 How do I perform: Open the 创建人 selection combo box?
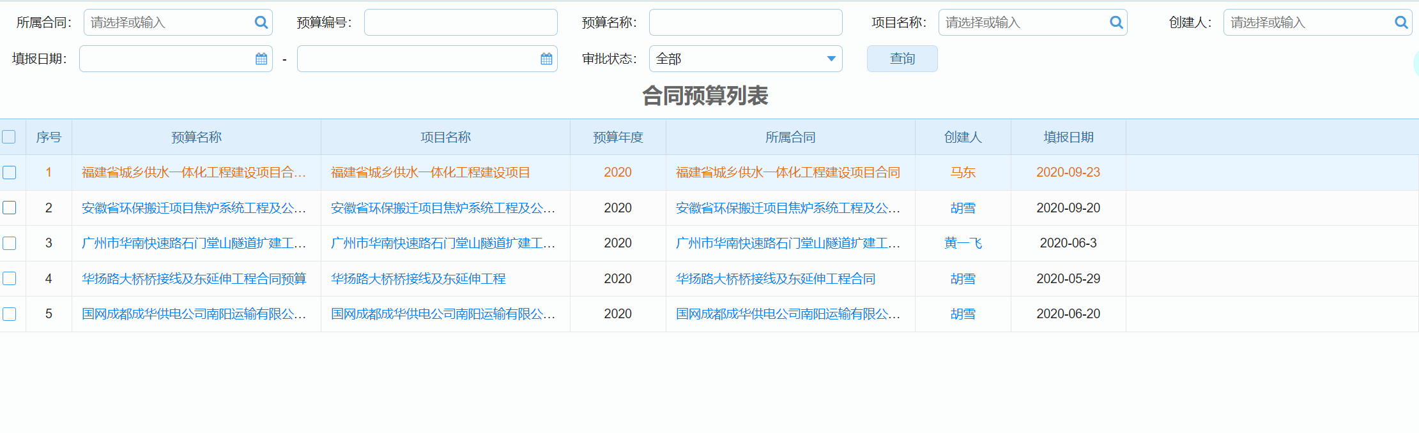point(1307,22)
